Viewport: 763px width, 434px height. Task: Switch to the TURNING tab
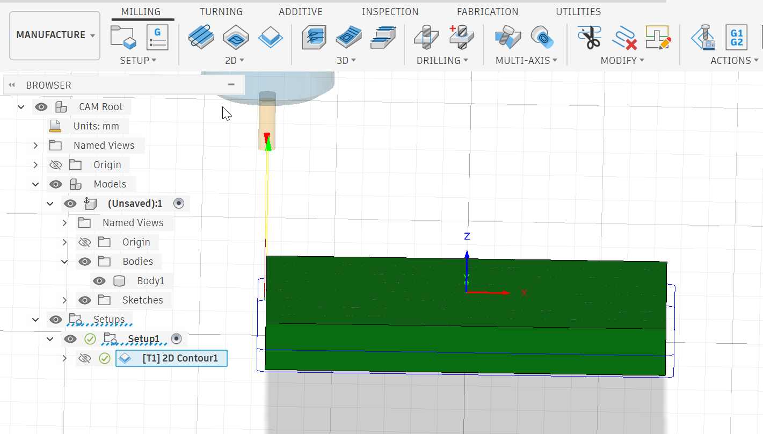click(221, 12)
